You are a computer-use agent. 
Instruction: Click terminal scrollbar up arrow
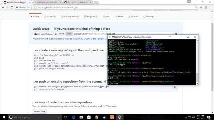197,41
